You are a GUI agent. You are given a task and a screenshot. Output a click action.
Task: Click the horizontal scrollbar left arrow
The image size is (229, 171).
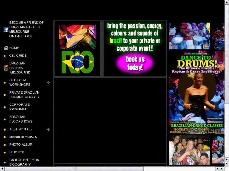click(x=2, y=169)
